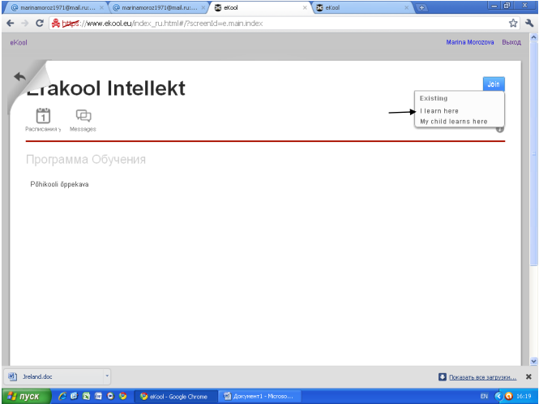Click the browser forward arrow
Screen dimensions: 539x404
pos(25,23)
